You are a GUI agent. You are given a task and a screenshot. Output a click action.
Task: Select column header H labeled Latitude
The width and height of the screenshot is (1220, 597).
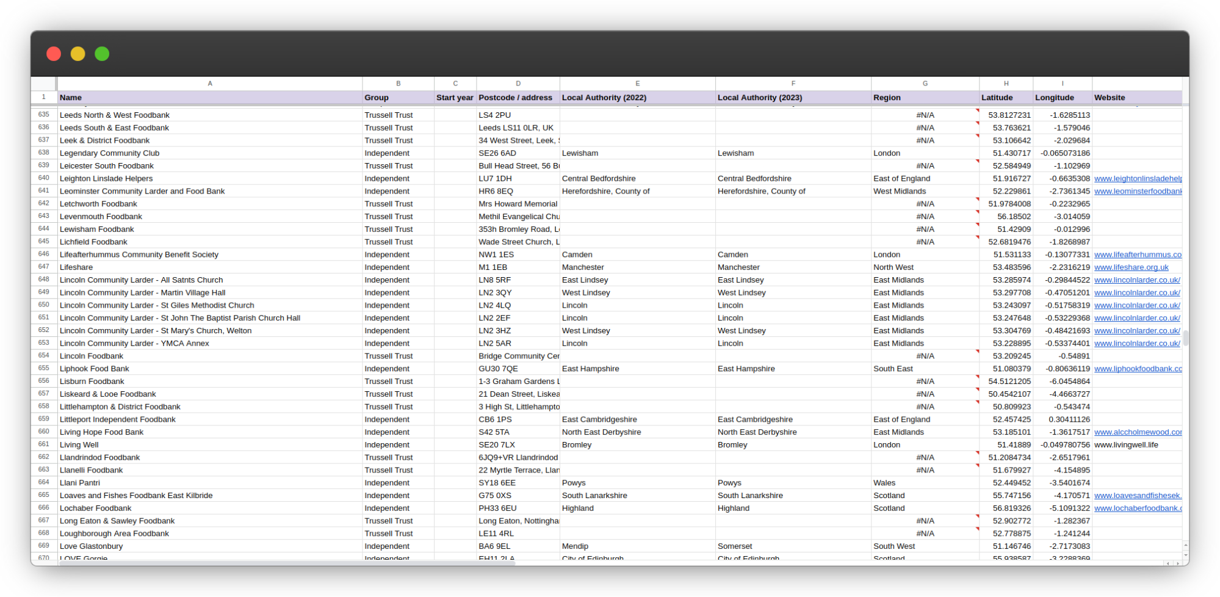tap(1006, 83)
